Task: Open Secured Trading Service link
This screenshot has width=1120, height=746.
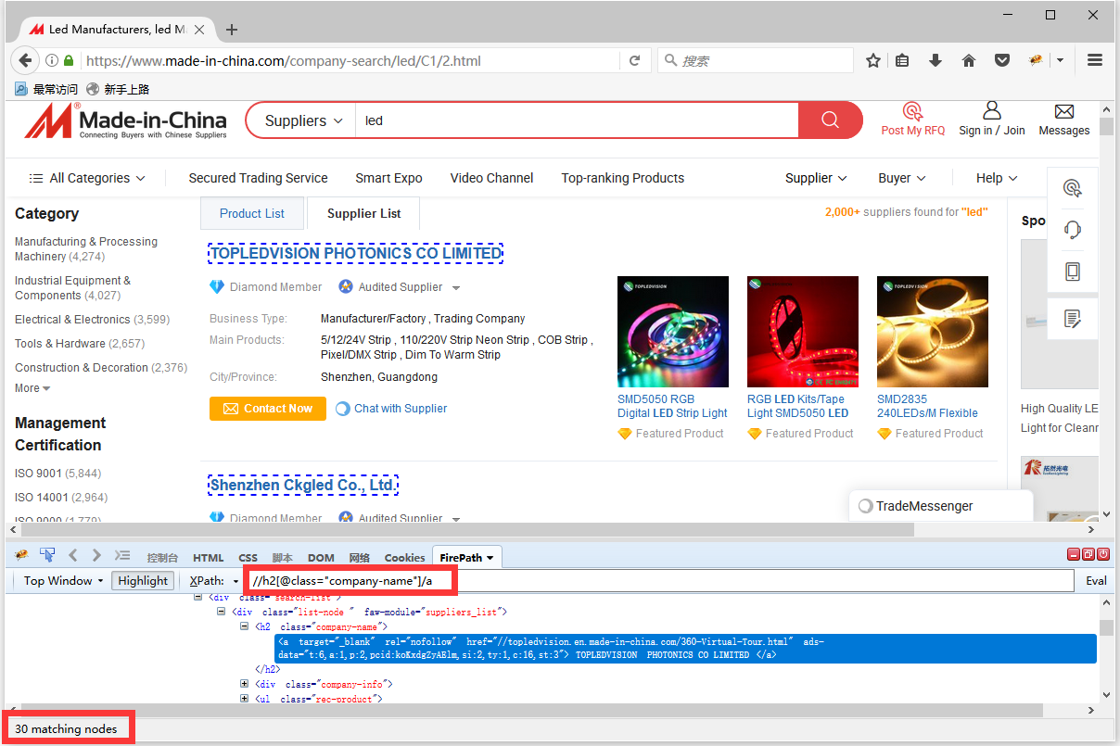Action: (x=258, y=178)
